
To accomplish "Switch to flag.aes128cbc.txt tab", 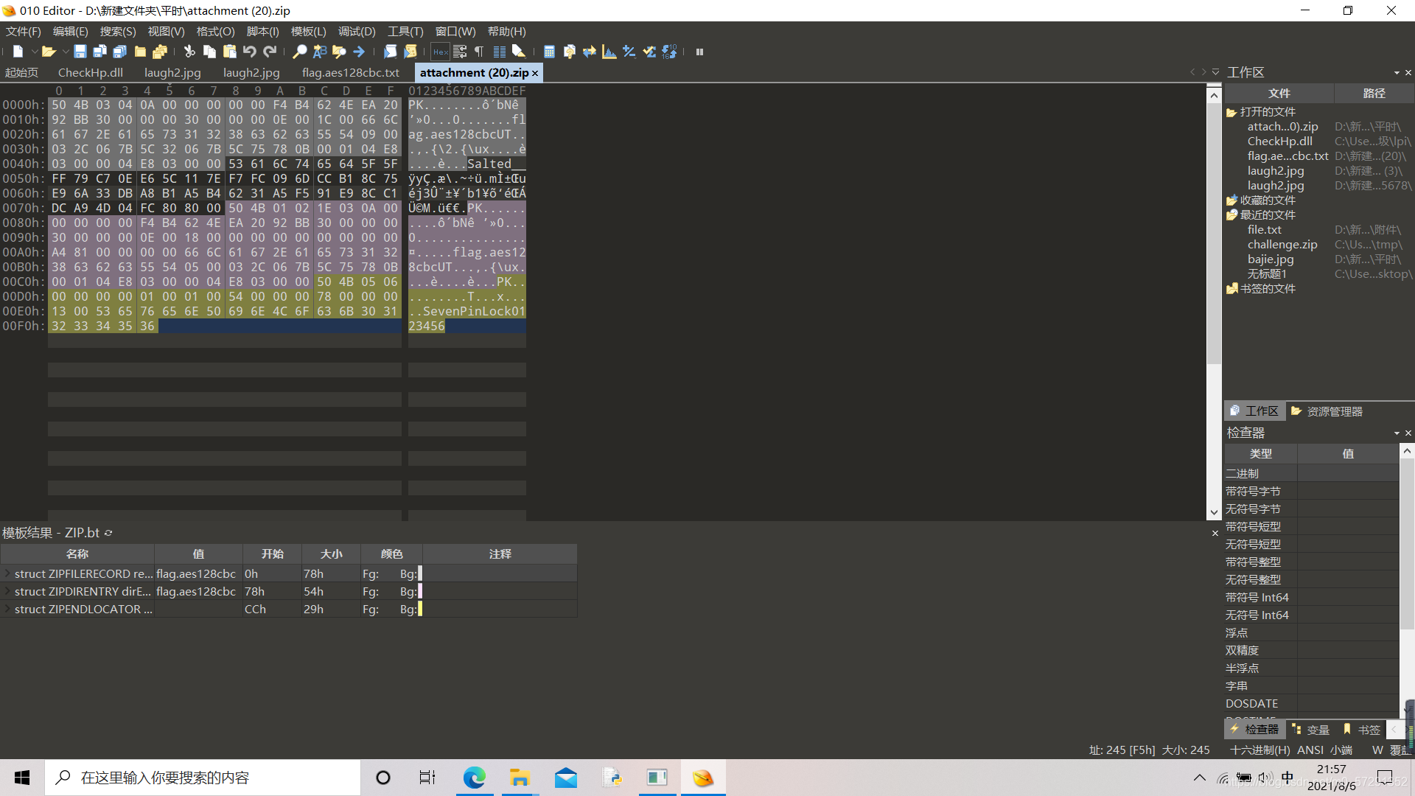I will 350,72.
